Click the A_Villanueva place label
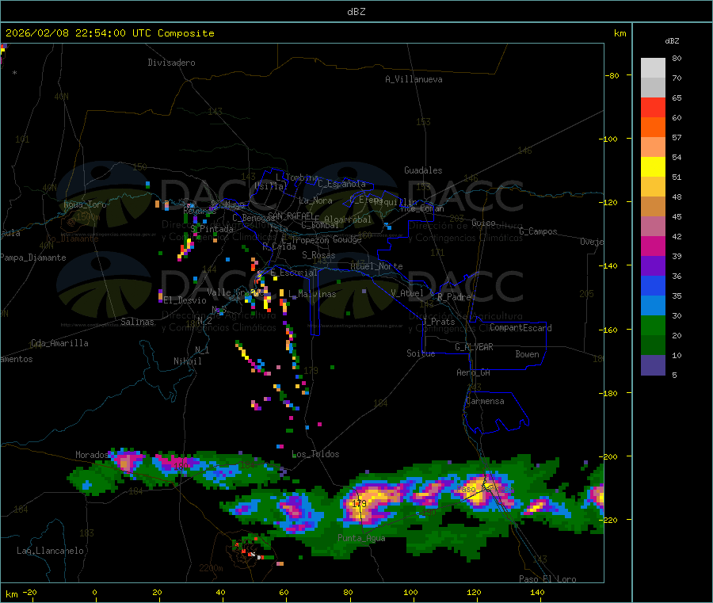Viewport: 713px width, 603px height. [414, 79]
